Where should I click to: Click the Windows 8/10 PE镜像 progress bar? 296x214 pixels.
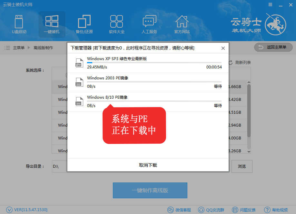(x=154, y=101)
